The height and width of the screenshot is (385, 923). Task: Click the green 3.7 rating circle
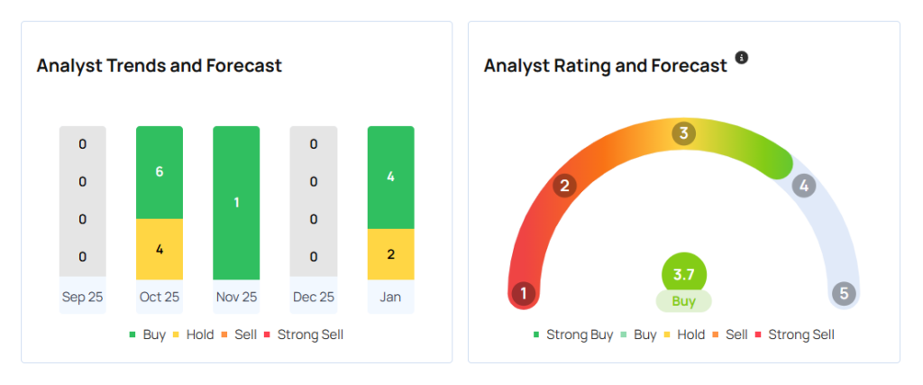(x=684, y=274)
